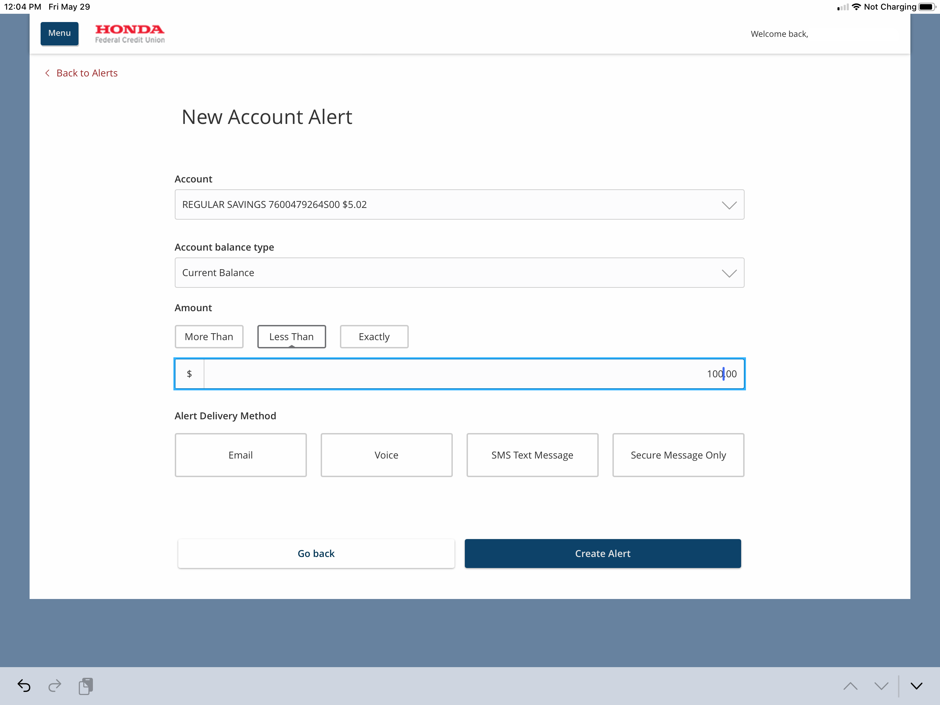
Task: Open the Menu button
Action: [60, 33]
